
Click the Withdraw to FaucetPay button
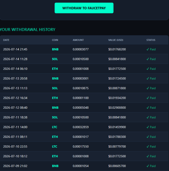coord(84,8)
